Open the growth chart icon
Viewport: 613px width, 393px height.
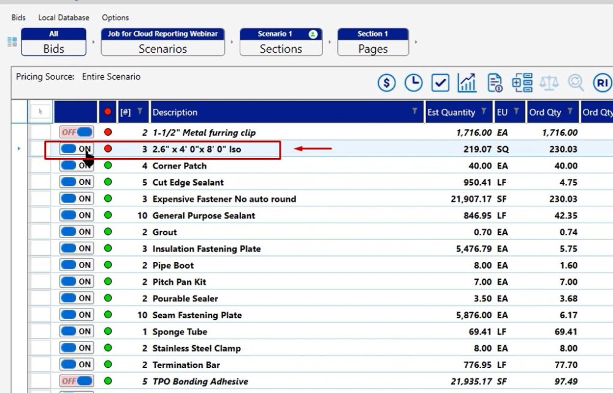pyautogui.click(x=467, y=83)
